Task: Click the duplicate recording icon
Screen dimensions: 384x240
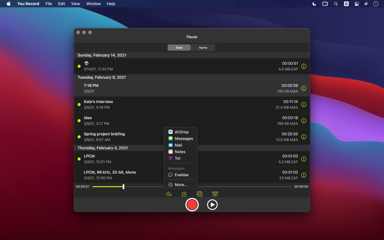Action: (x=200, y=194)
